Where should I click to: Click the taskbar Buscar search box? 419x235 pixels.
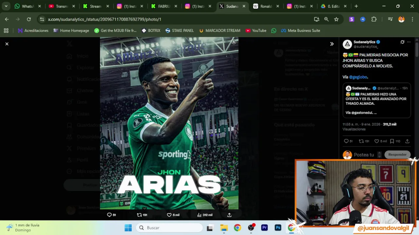point(169,228)
